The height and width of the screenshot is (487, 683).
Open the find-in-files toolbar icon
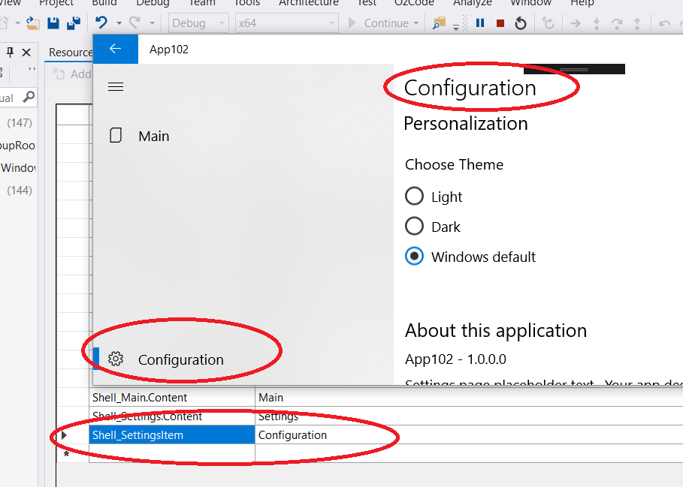pyautogui.click(x=439, y=23)
